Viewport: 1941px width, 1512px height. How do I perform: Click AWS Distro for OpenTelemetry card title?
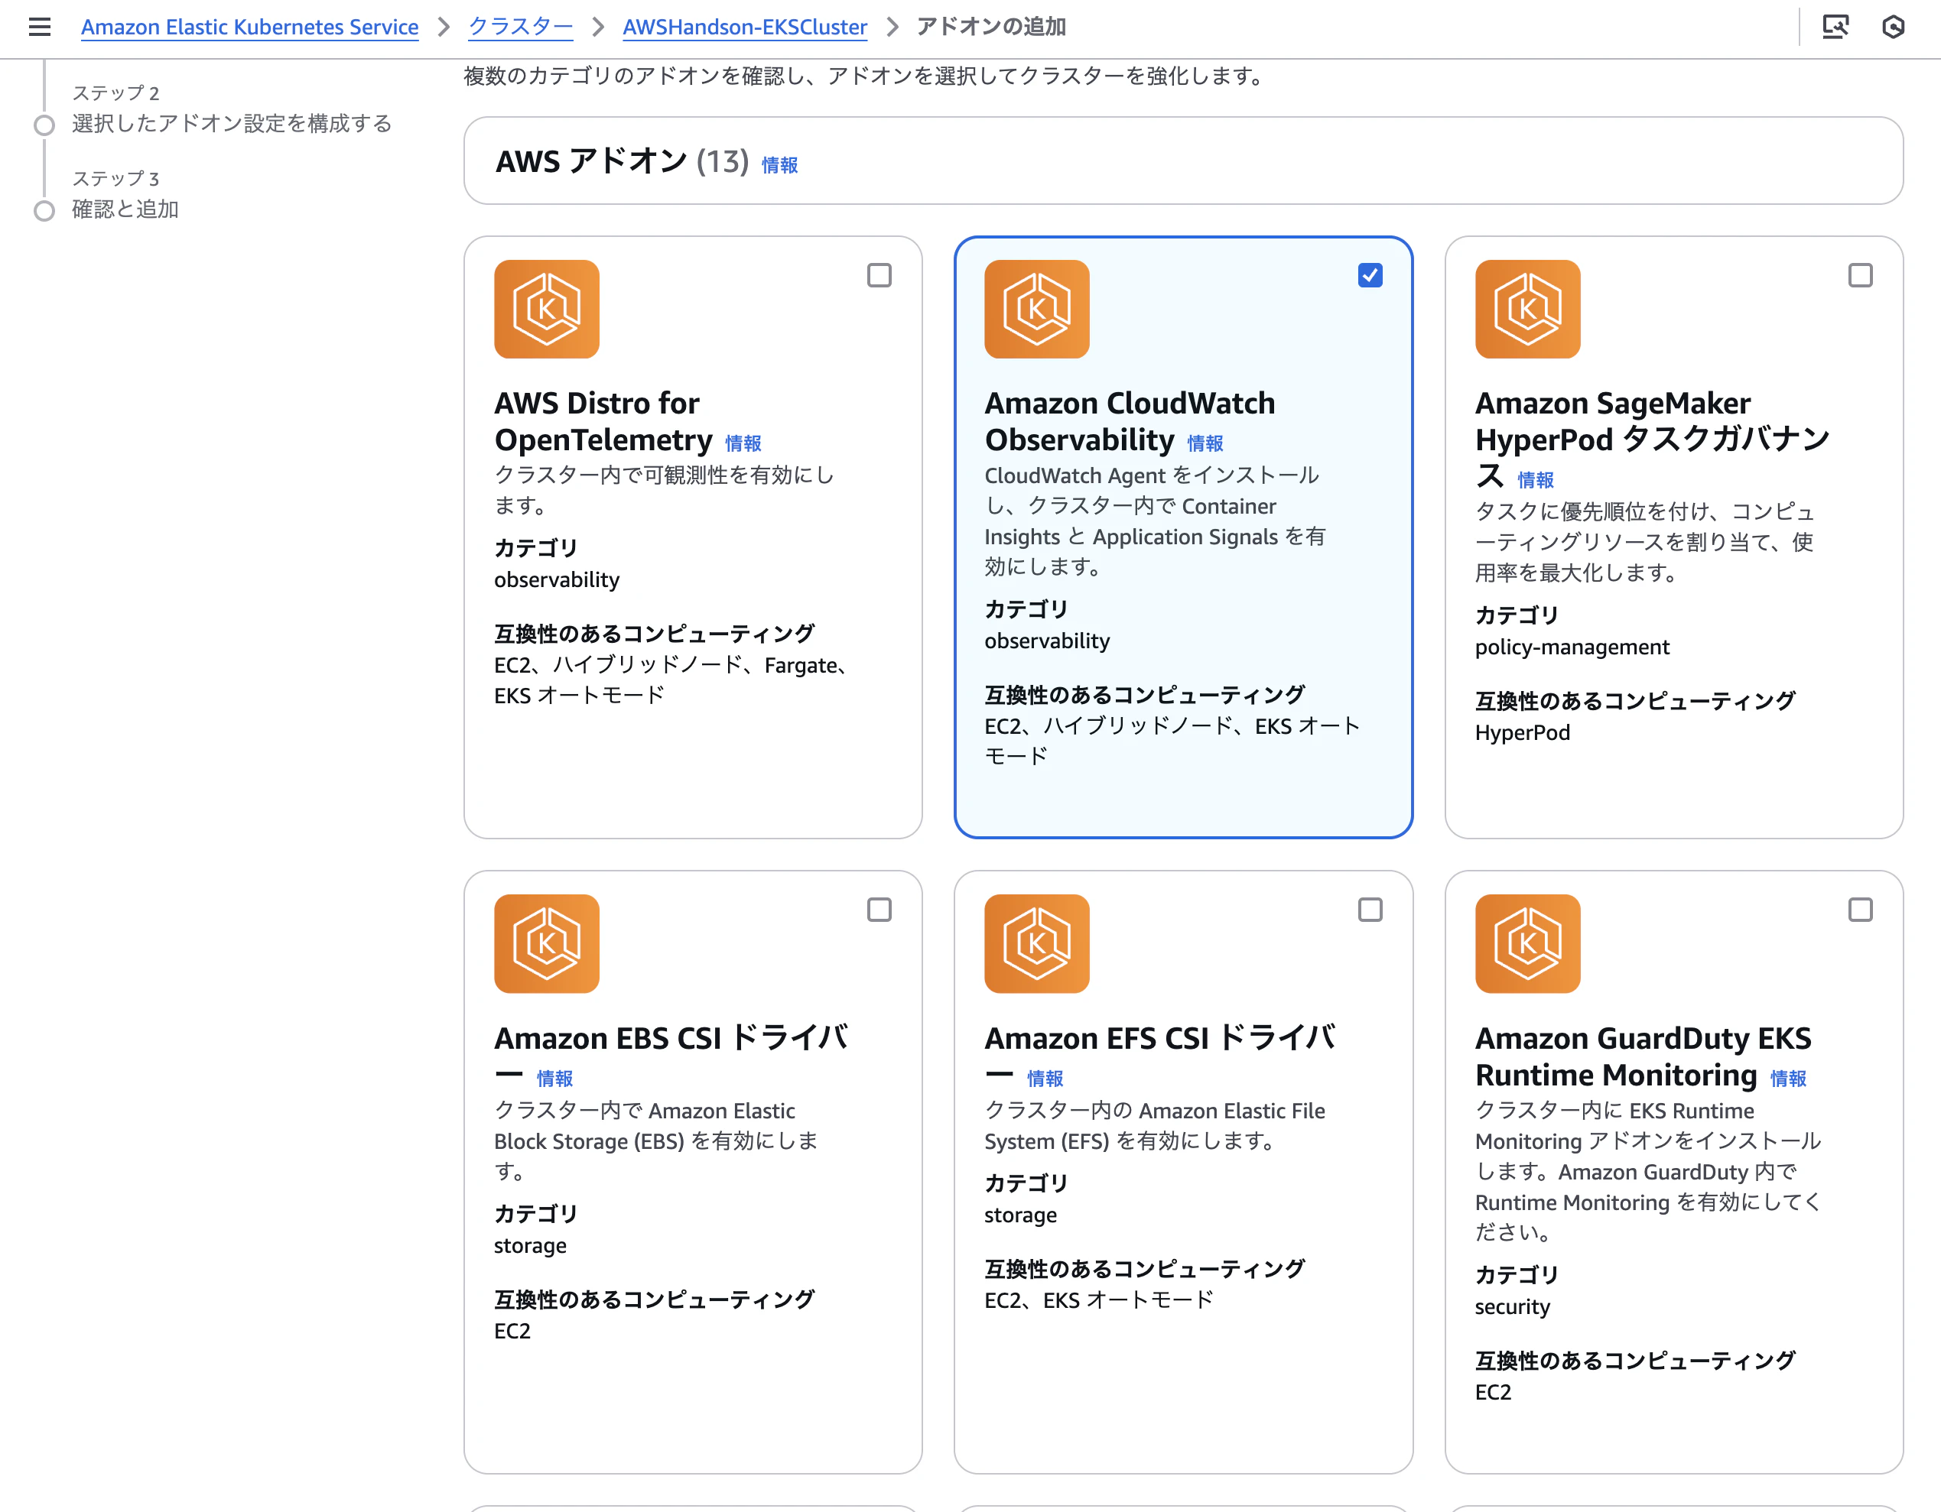pos(603,421)
